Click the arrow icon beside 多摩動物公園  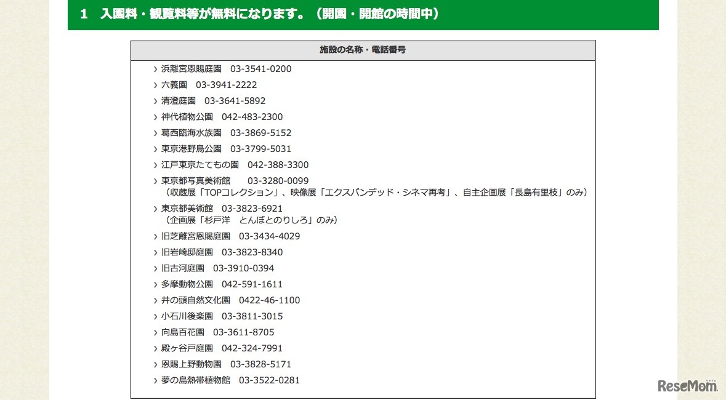coord(155,284)
